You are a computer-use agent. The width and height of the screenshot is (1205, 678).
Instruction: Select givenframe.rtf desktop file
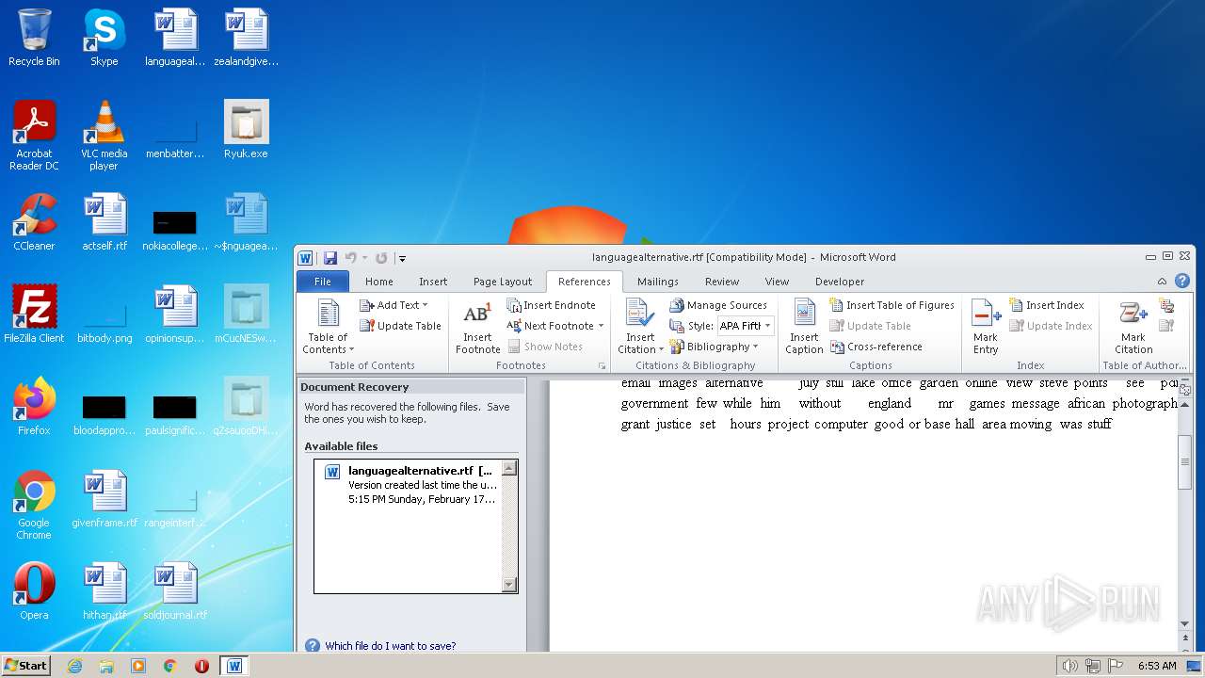coord(104,499)
